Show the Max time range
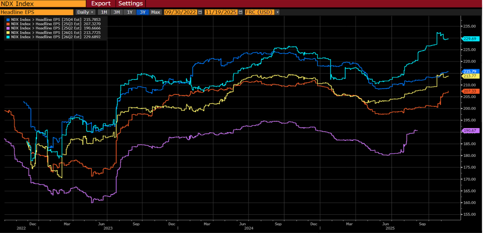 point(156,12)
